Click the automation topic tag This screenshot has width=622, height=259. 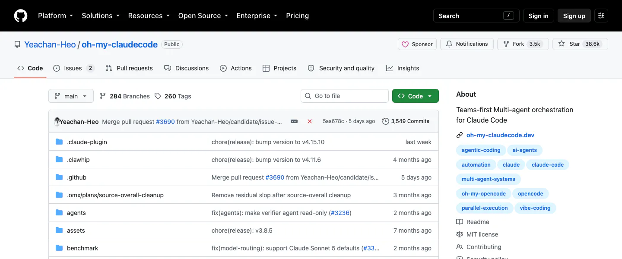[x=476, y=164]
